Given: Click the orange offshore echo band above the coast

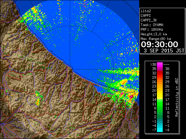Looking at the screenshot, I should 123,82.
